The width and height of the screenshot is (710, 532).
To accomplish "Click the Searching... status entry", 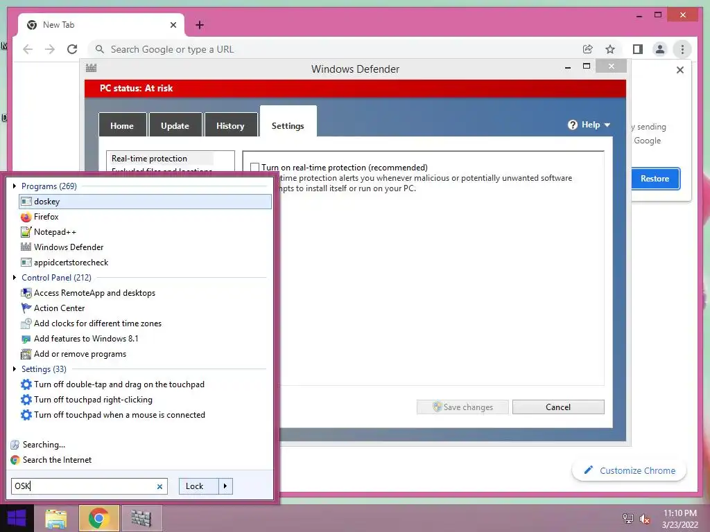I will 38,445.
